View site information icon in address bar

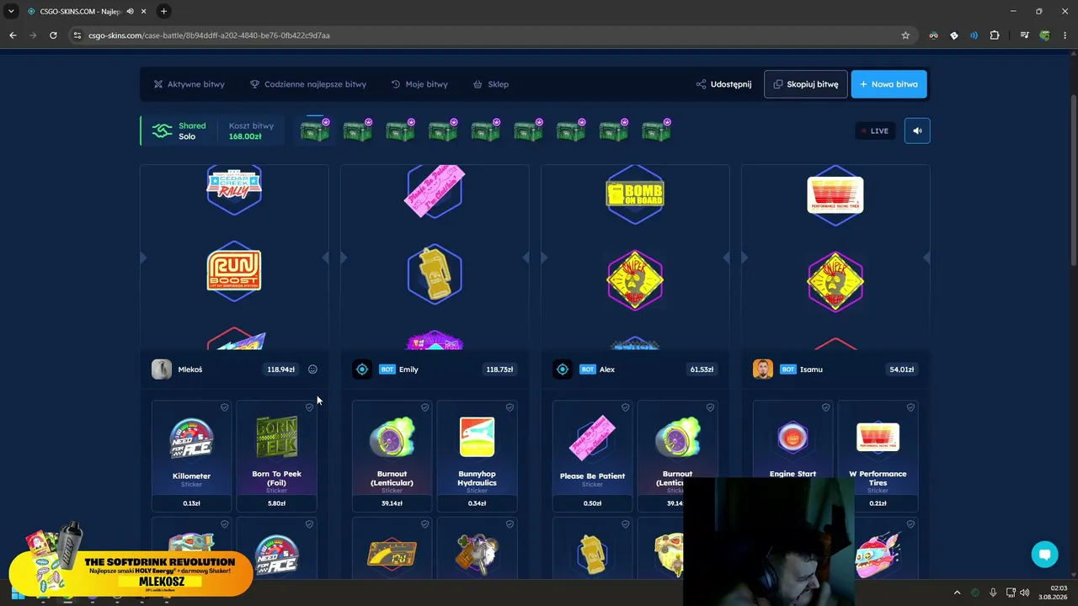coord(77,35)
